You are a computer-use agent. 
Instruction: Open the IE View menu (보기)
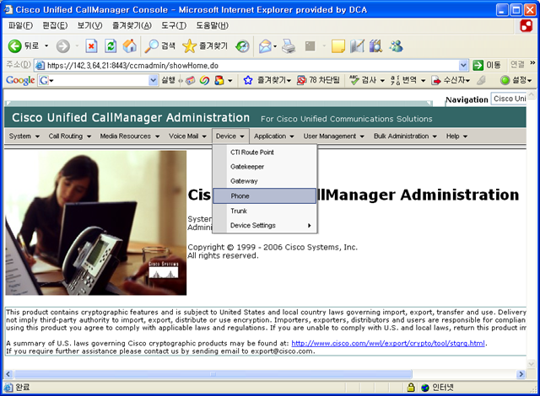click(x=89, y=26)
